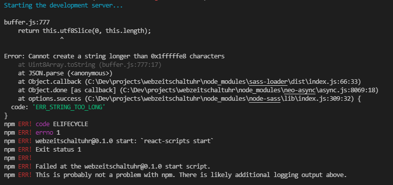Click the 'options.success' stack frame text
393x185 pixels.
click(x=54, y=99)
